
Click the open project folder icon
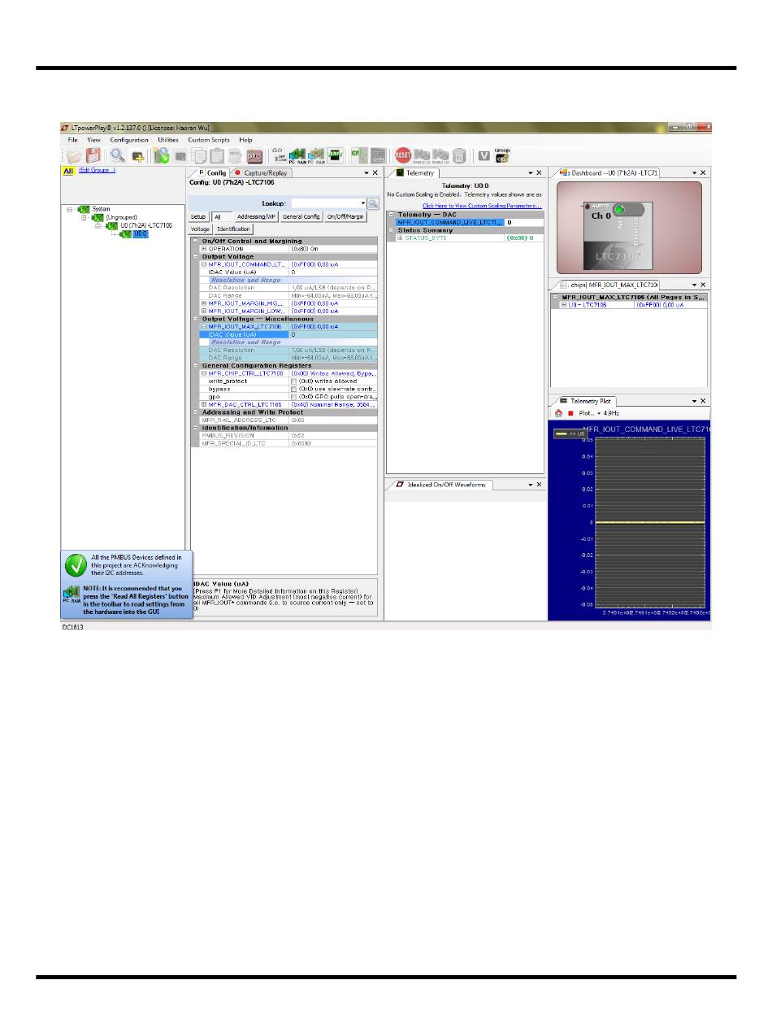pos(74,155)
